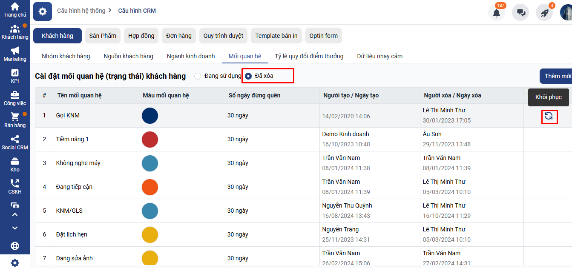This screenshot has height=268, width=572.
Task: Collapse sidebar menu with up chevron
Action: click(15, 215)
